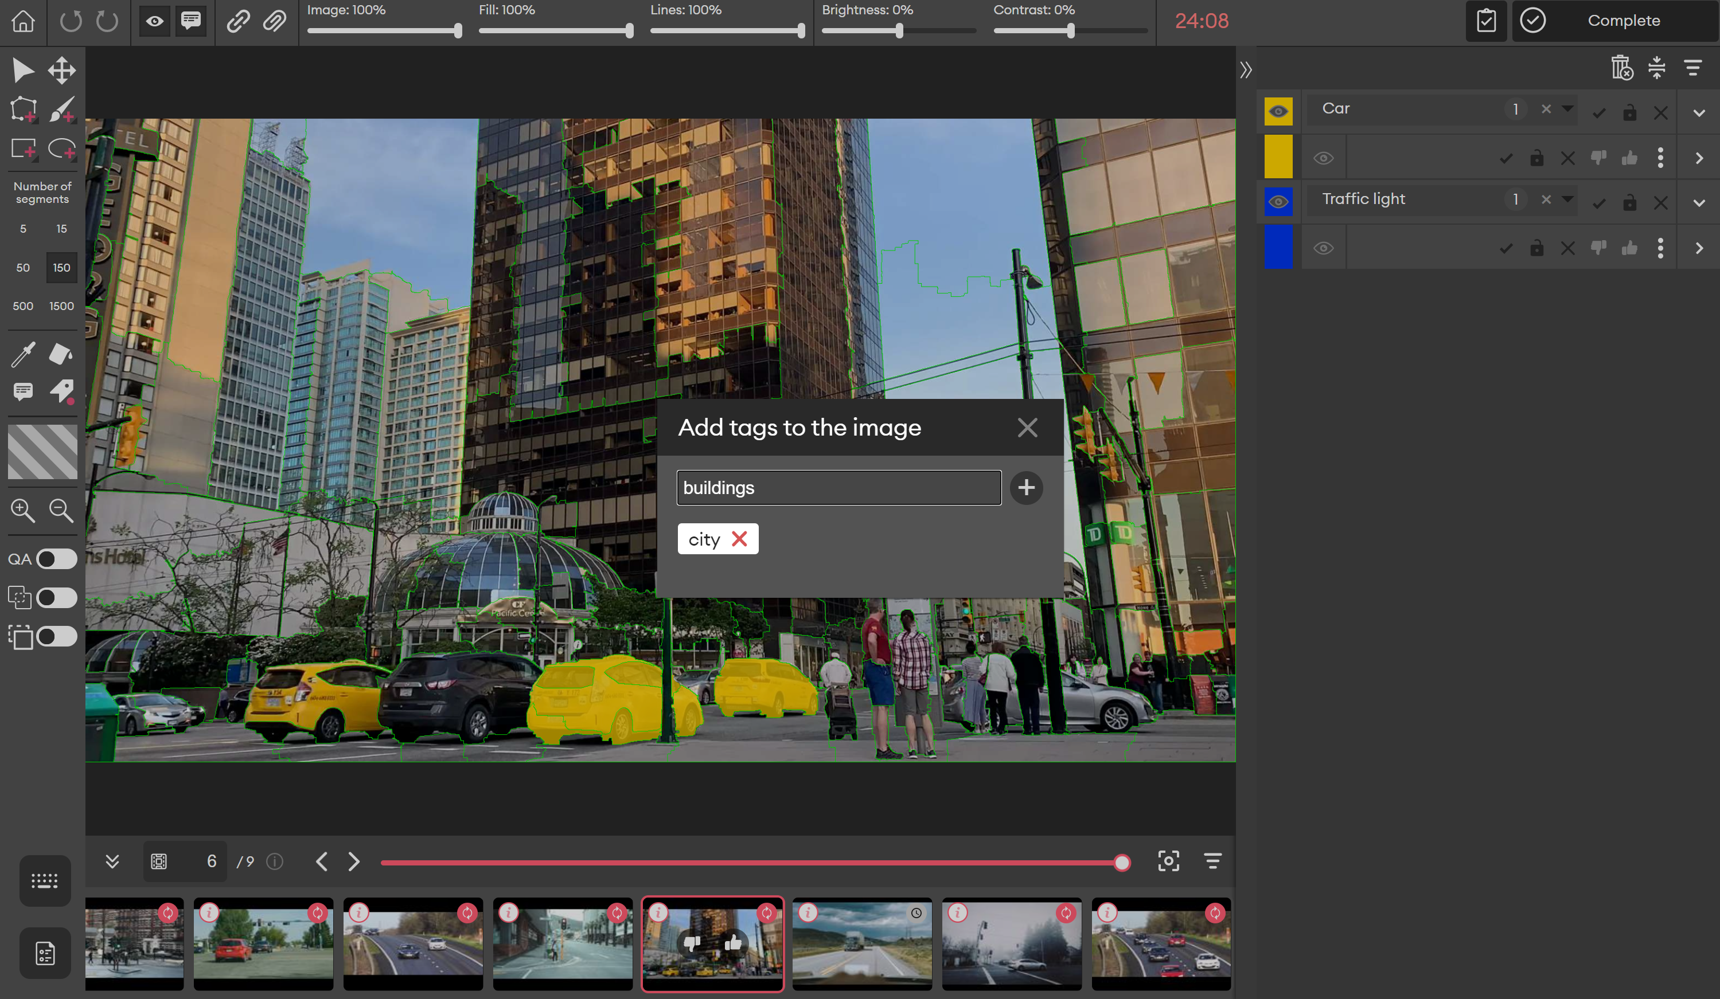Click the fit-to-screen focus icon
The width and height of the screenshot is (1720, 999).
point(1168,861)
